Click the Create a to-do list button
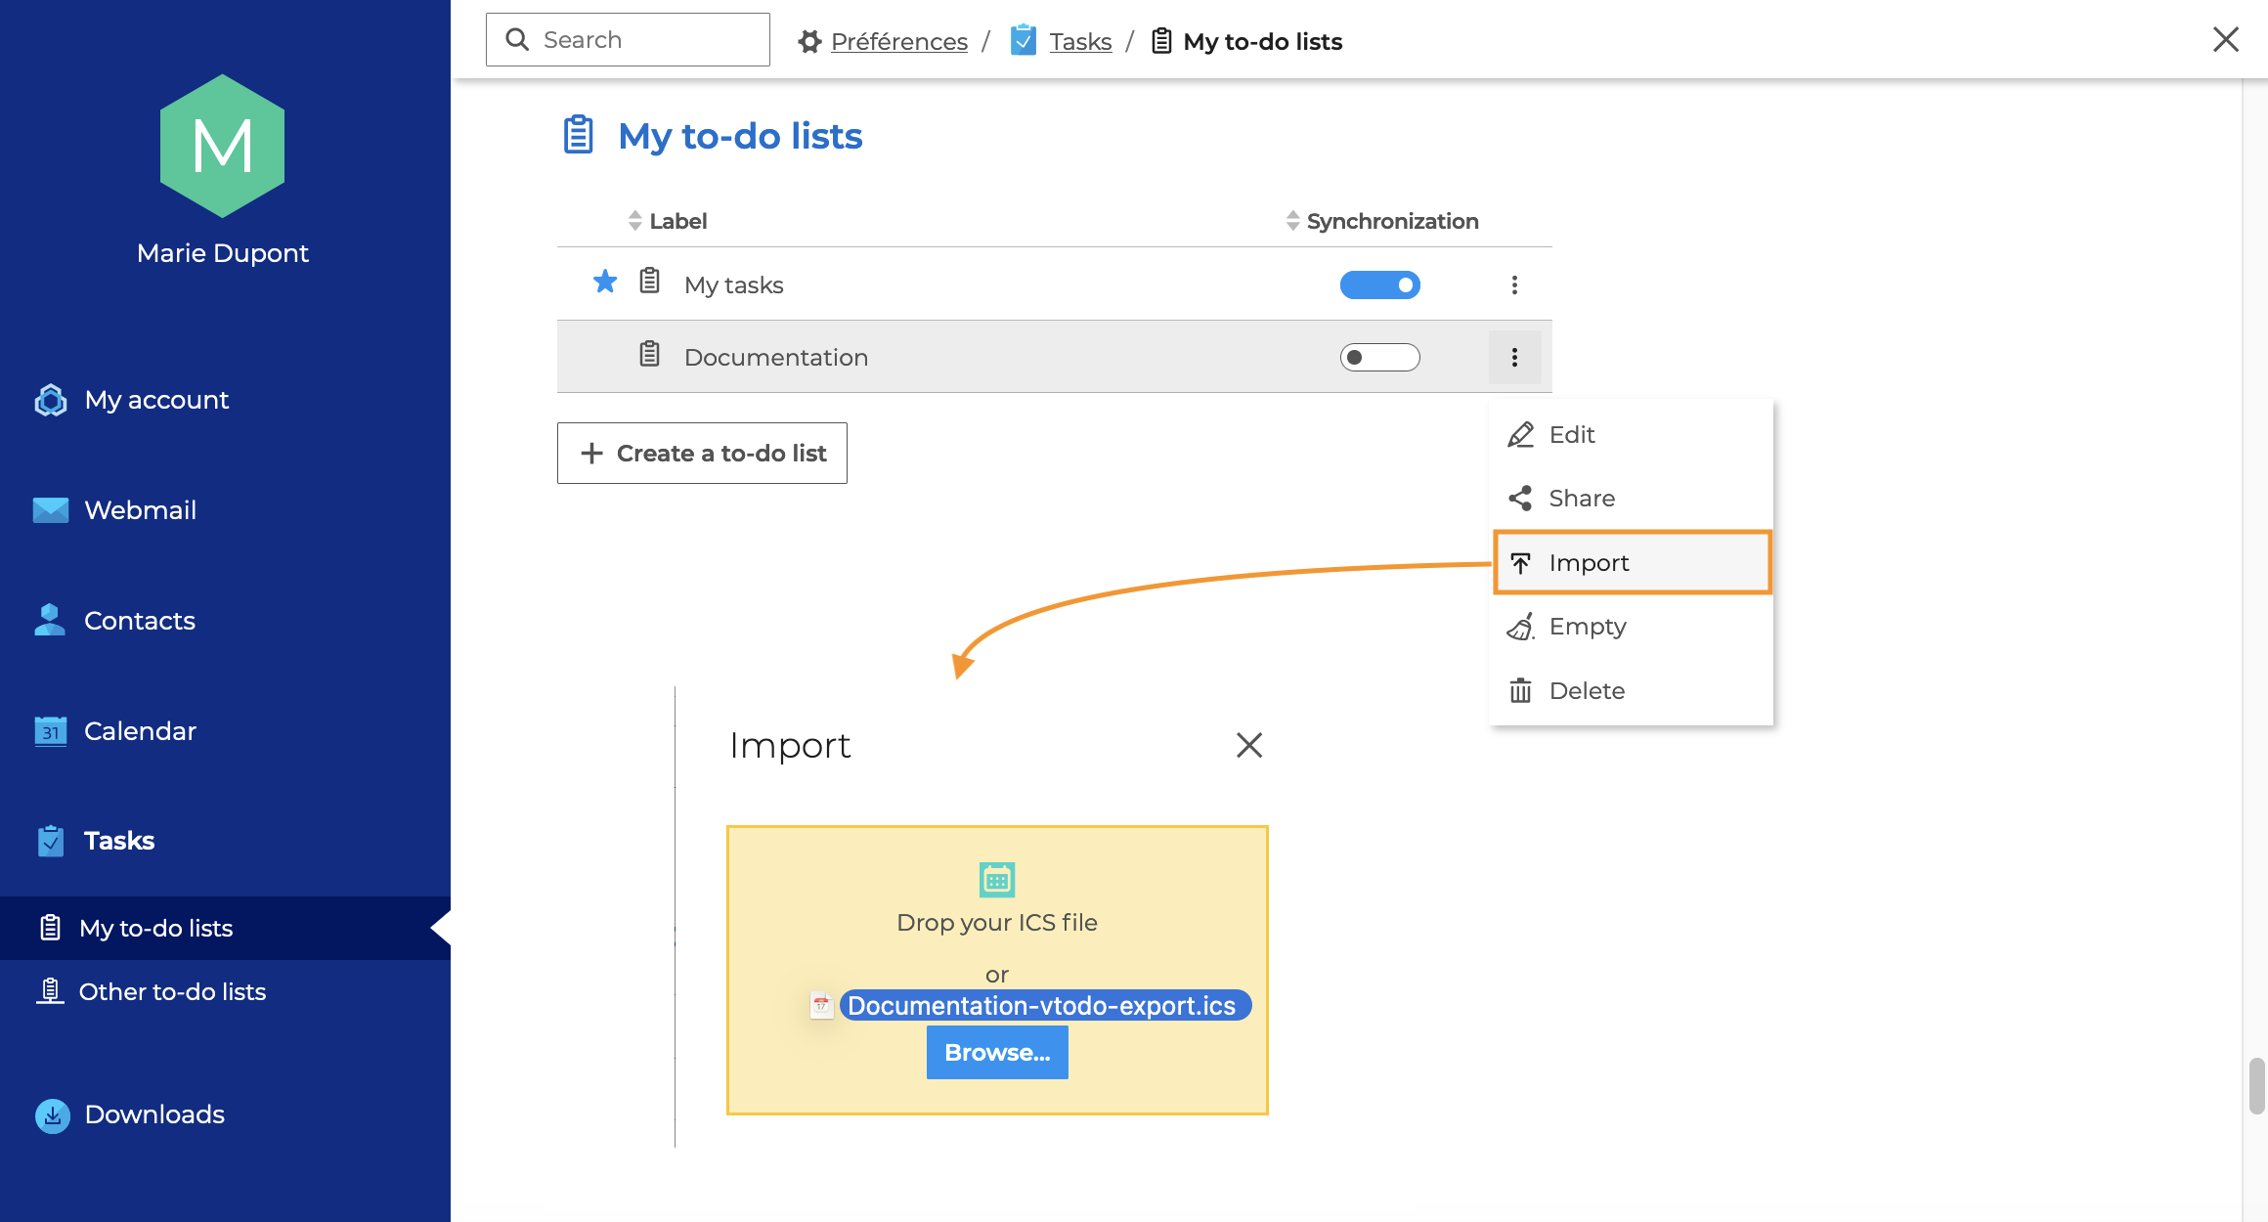Viewport: 2268px width, 1222px height. (x=702, y=454)
